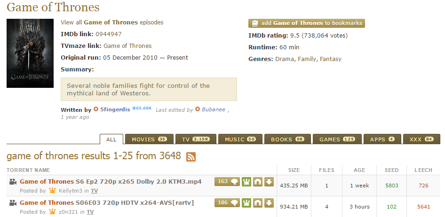Switch to the TV tab
The width and height of the screenshot is (445, 217).
tap(196, 139)
